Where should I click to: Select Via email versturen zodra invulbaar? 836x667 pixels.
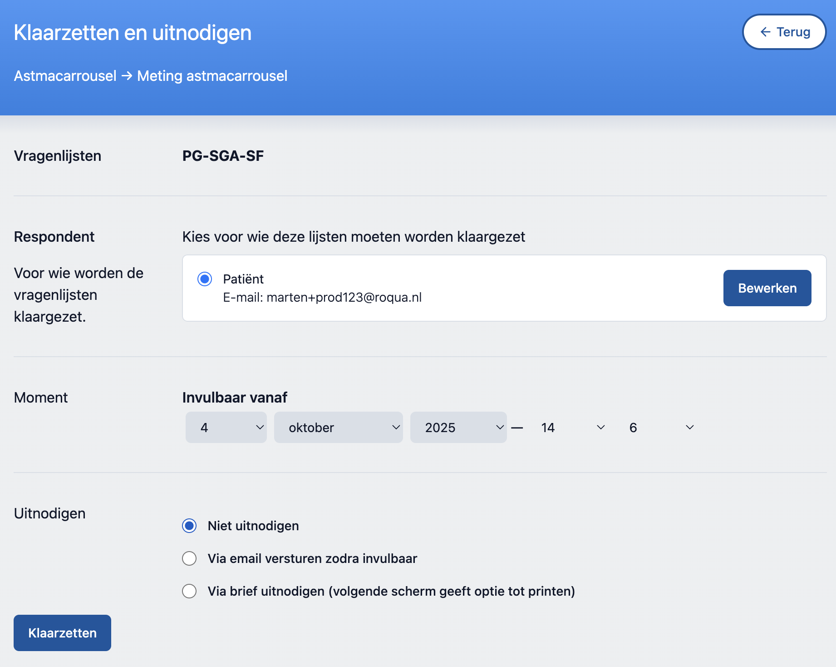(189, 558)
